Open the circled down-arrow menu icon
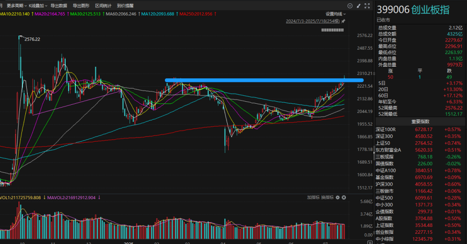Image resolution: width=467 pixels, height=244 pixels. tap(350, 6)
